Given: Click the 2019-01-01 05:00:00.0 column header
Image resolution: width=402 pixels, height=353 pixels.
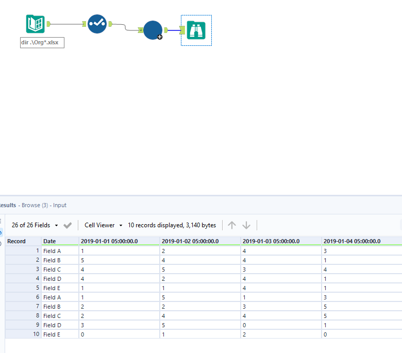Looking at the screenshot, I should [109, 241].
